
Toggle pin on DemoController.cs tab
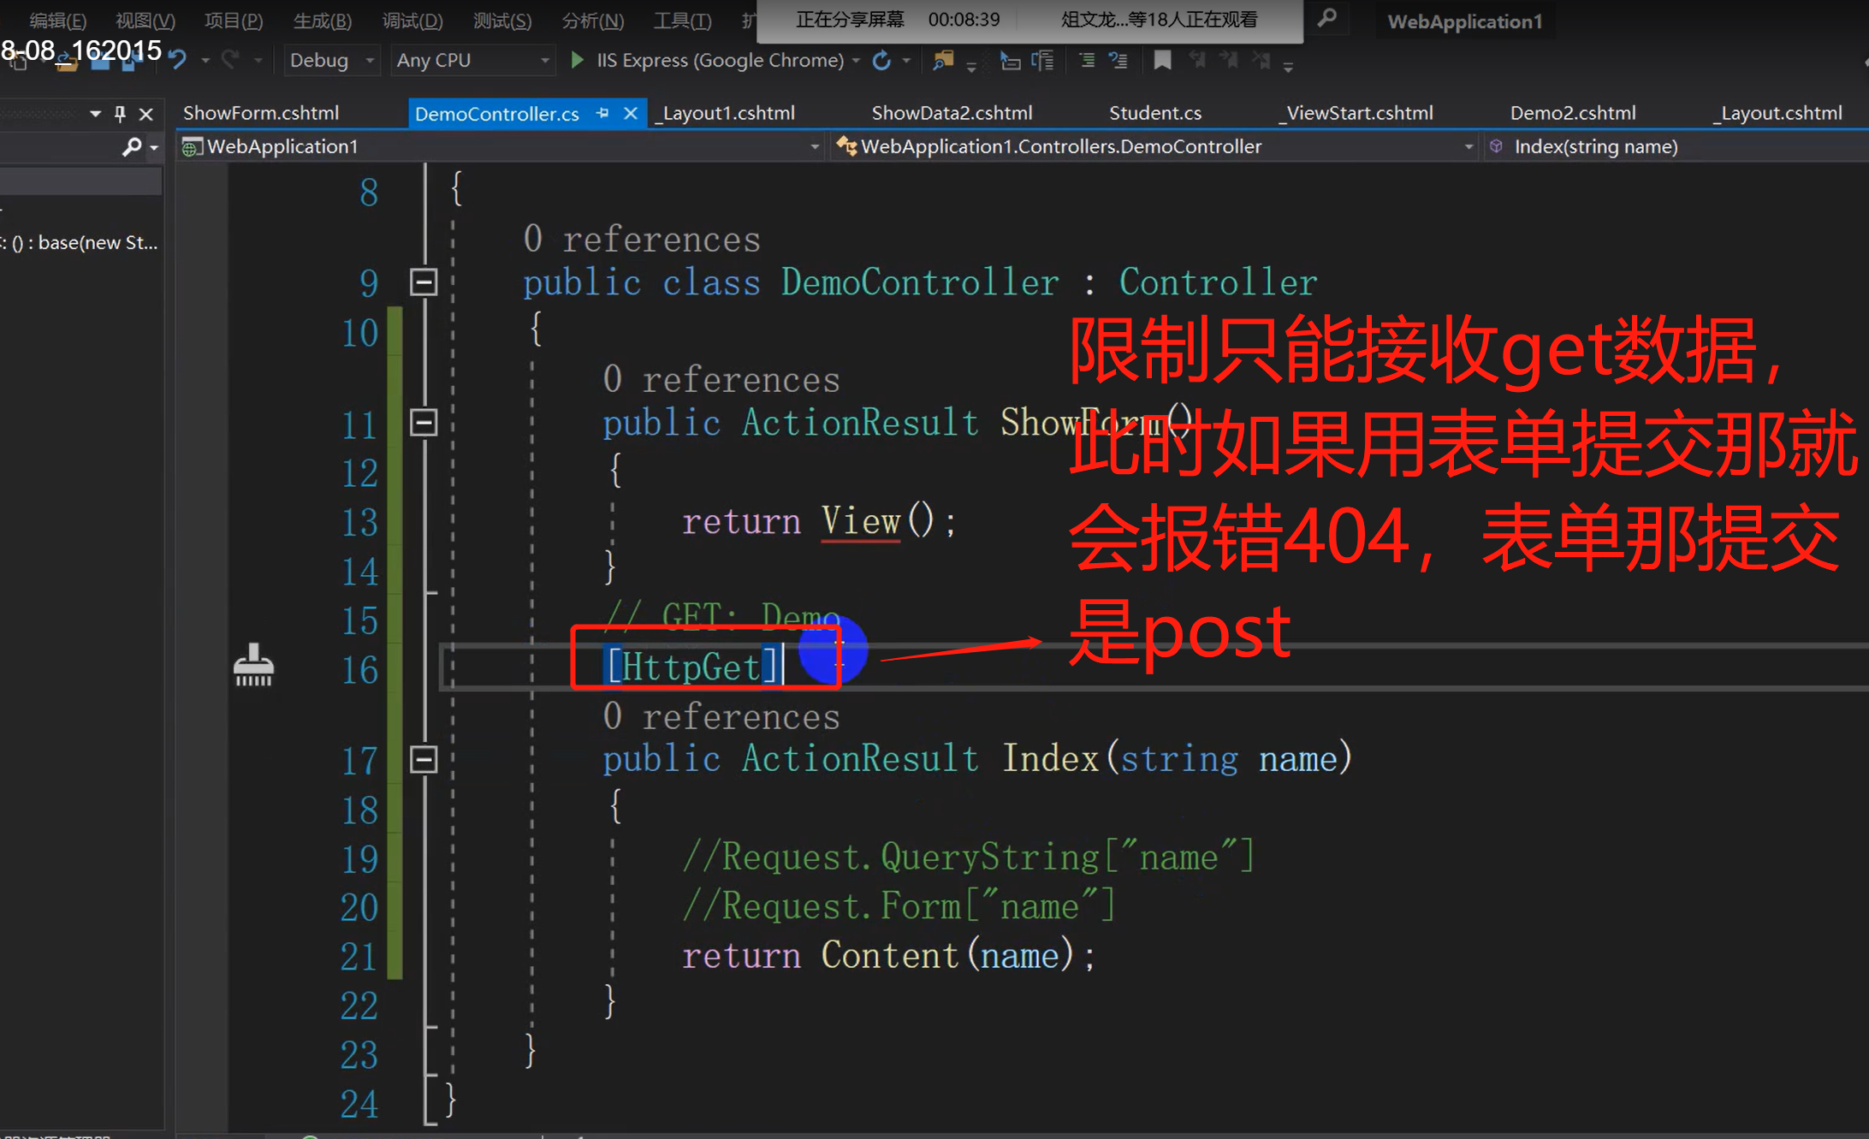602,113
